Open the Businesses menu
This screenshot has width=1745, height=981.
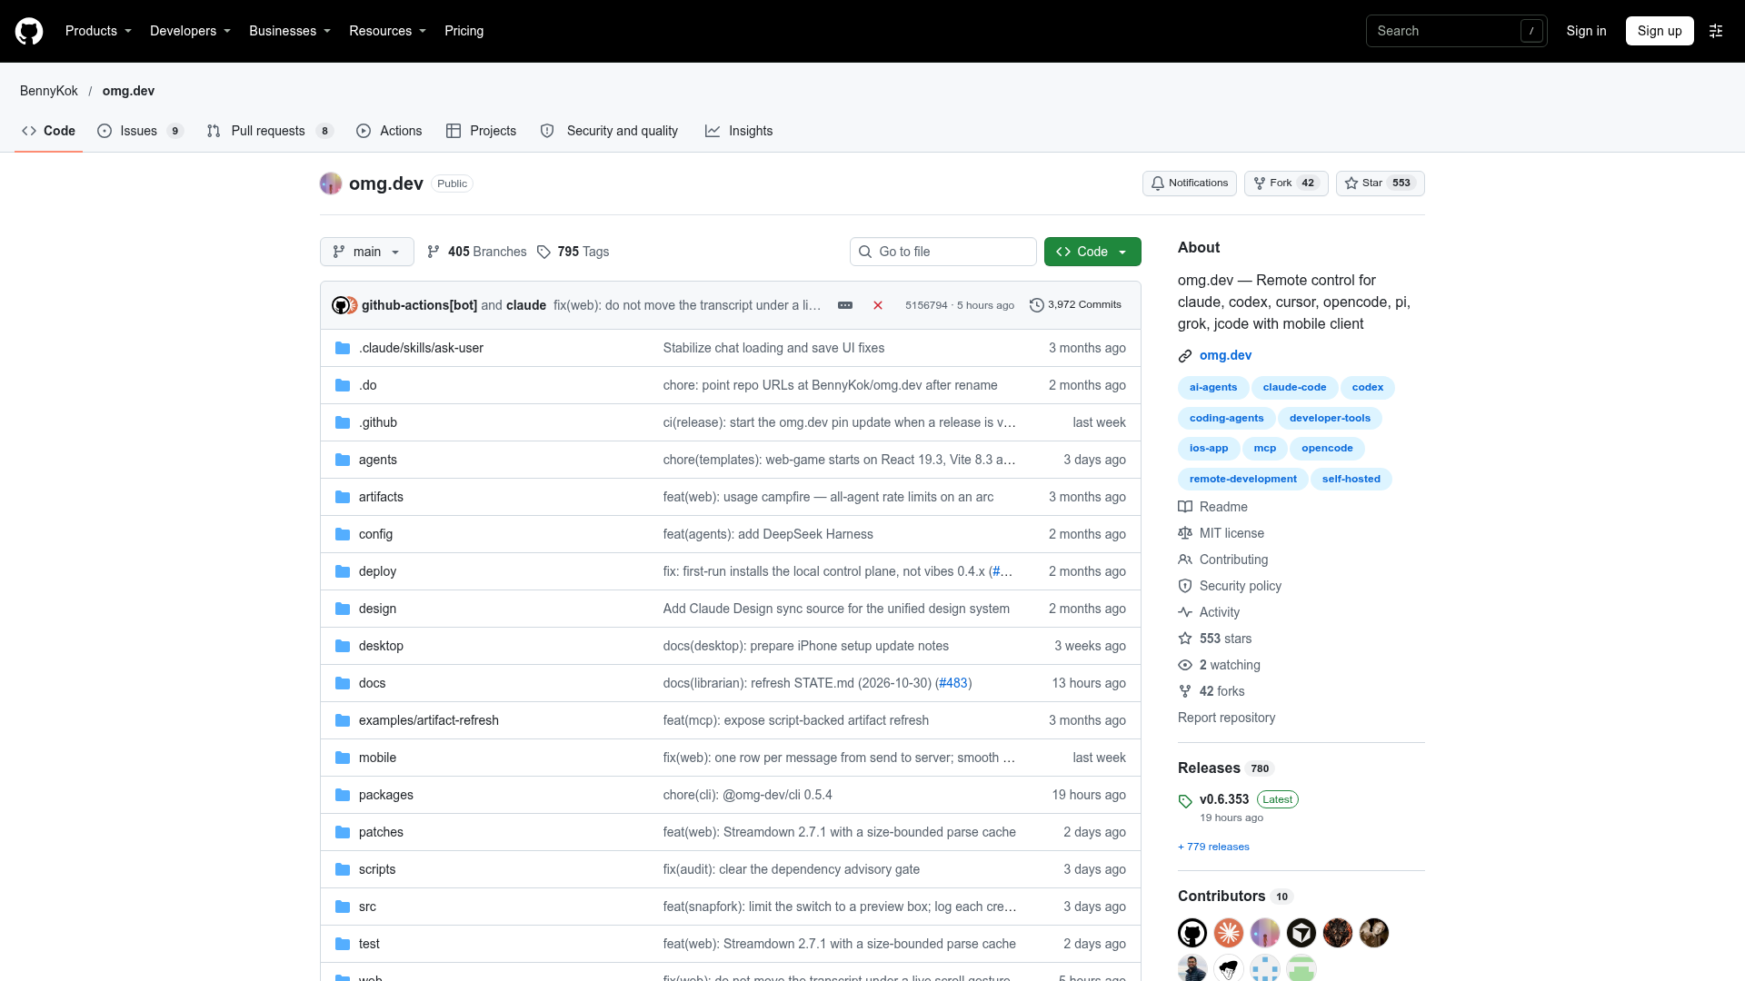coord(290,31)
